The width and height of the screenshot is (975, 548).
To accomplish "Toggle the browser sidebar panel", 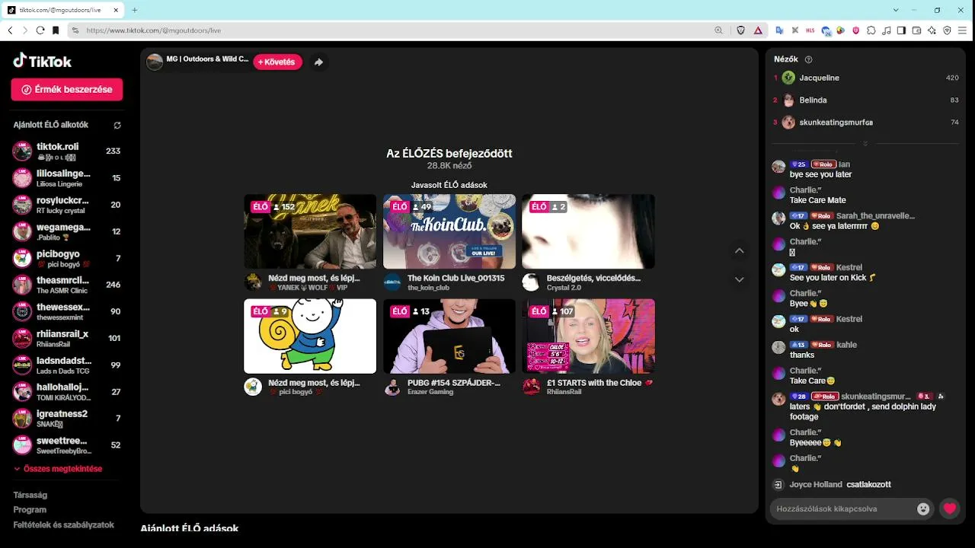I will tap(901, 30).
